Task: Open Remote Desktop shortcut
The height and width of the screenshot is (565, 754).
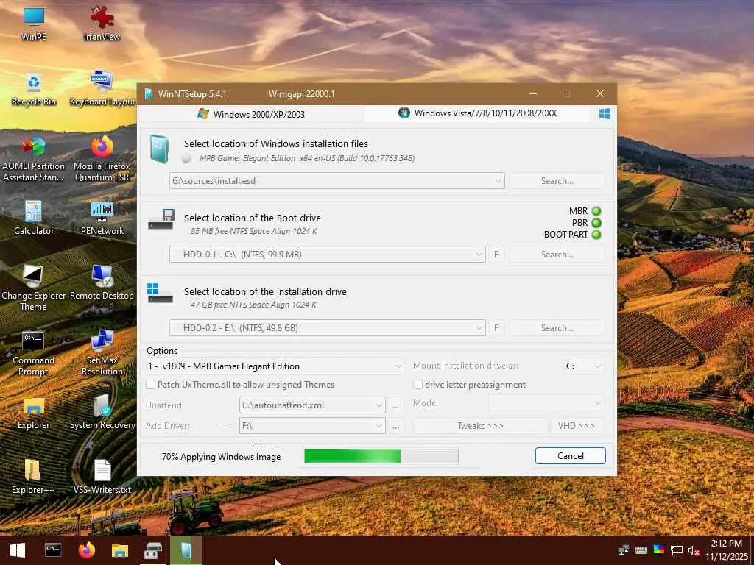Action: [x=102, y=282]
